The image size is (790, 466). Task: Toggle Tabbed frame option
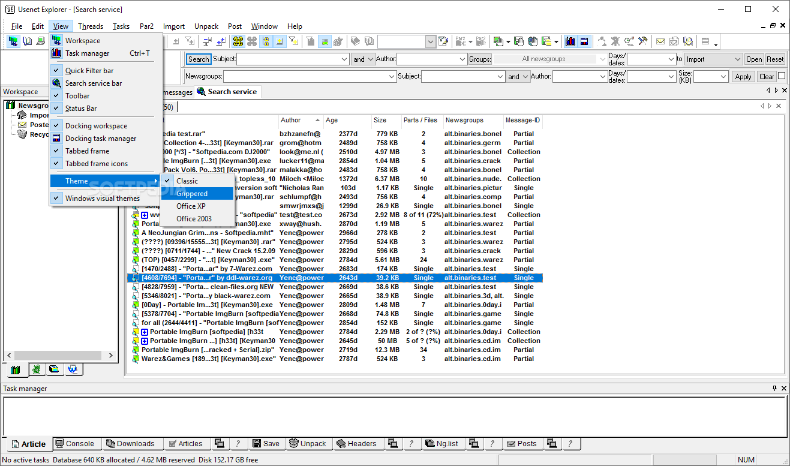87,151
